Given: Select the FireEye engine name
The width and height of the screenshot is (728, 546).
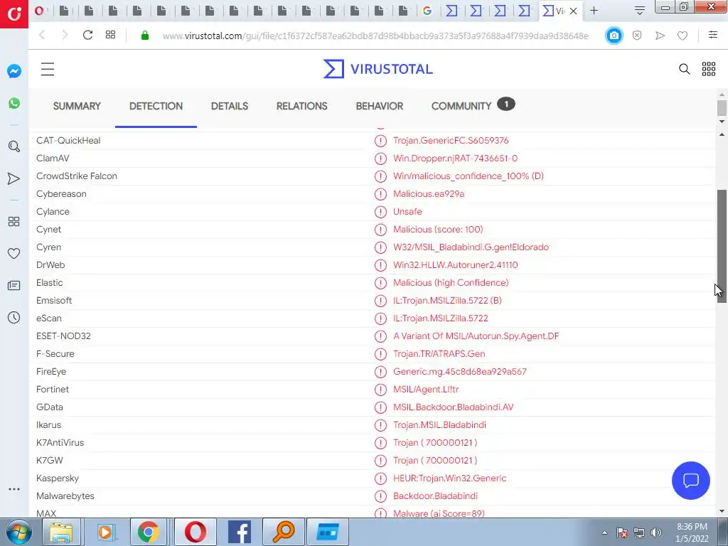Looking at the screenshot, I should pyautogui.click(x=51, y=371).
